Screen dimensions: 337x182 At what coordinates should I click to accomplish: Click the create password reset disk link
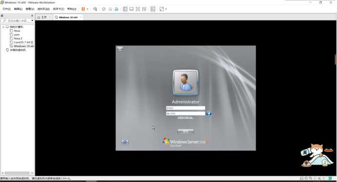point(186,118)
